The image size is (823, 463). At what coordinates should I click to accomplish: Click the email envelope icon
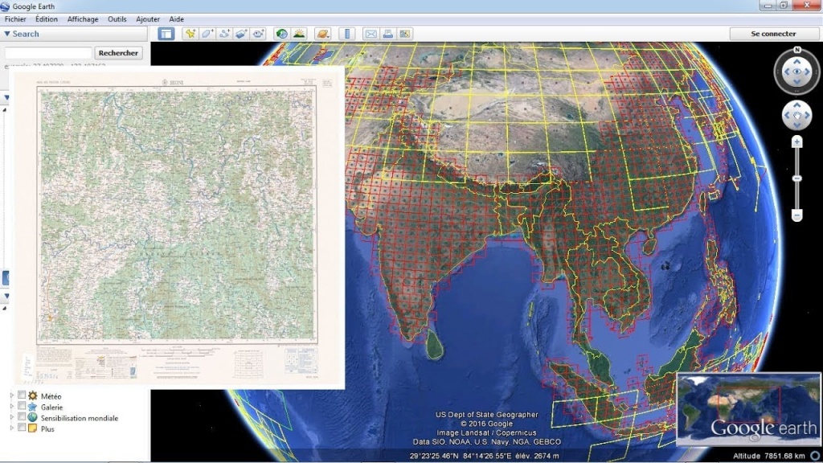click(x=371, y=34)
